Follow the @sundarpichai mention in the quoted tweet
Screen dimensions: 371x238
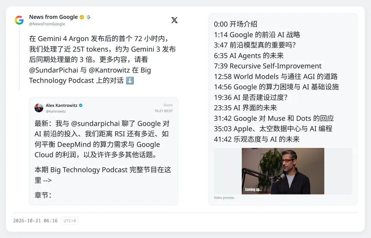(x=95, y=123)
